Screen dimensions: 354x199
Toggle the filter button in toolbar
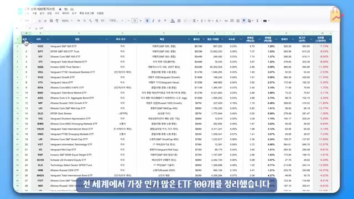click(x=244, y=21)
